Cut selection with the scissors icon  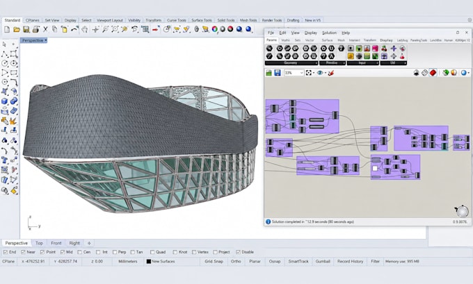[45, 29]
